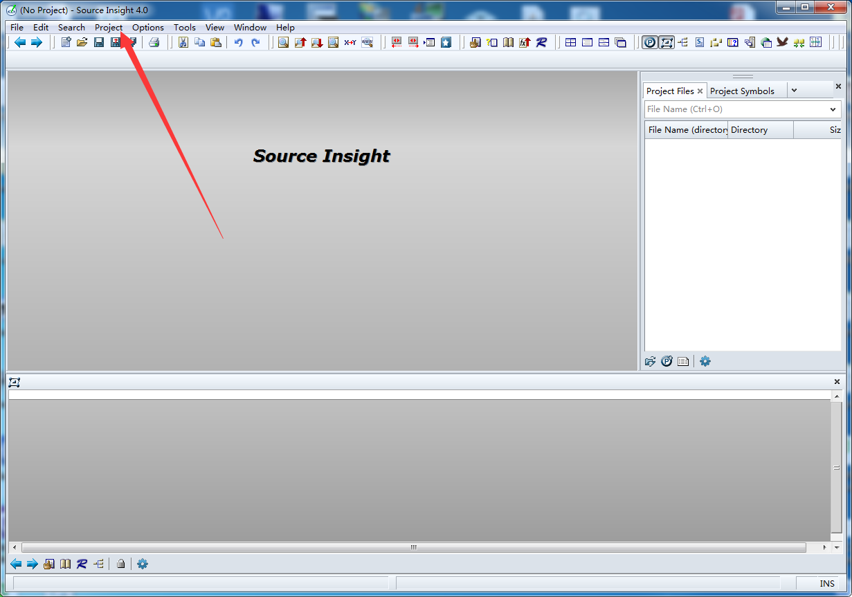Click the WWW web search icon
Viewport: 852px width, 597px height.
[367, 42]
